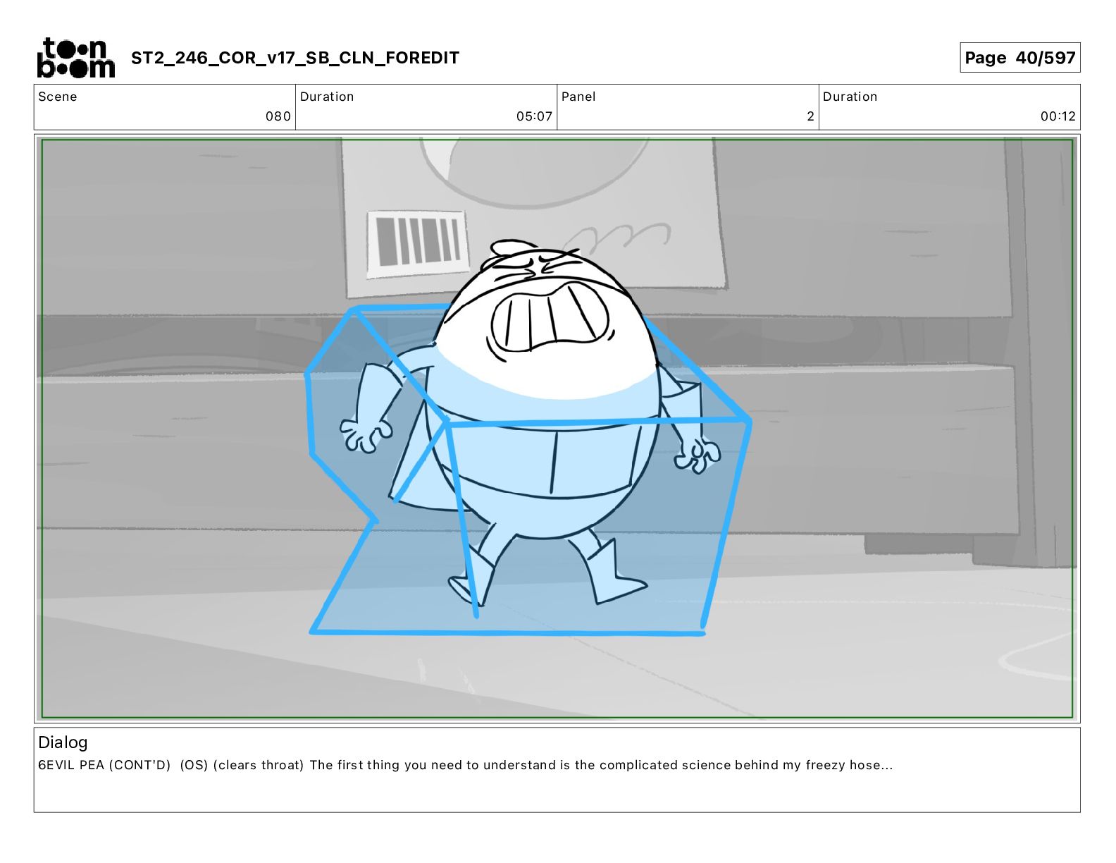
Task: Select the title ST2_246_COR_v17_SB_CLN_FOREDIT
Action: tap(295, 58)
